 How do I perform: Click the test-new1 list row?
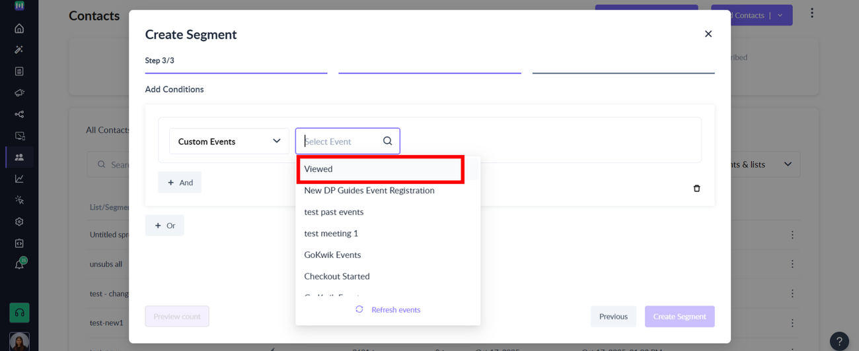pos(106,323)
